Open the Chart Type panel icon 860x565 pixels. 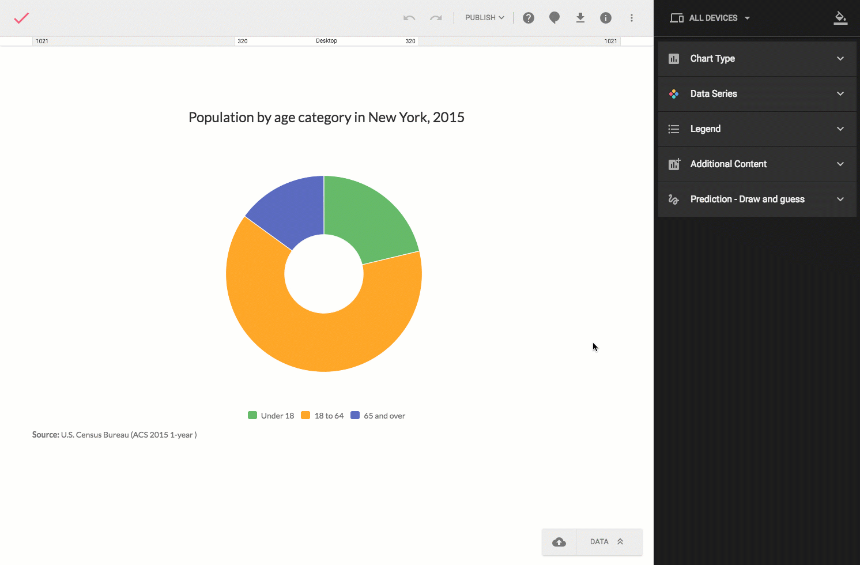[673, 58]
